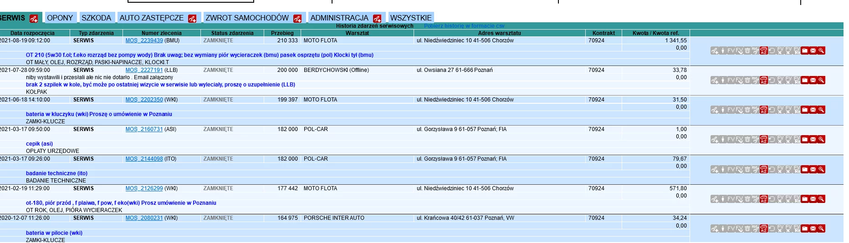
Task: Click the envelope icon in the MOS_2202350 row
Action: (813, 110)
